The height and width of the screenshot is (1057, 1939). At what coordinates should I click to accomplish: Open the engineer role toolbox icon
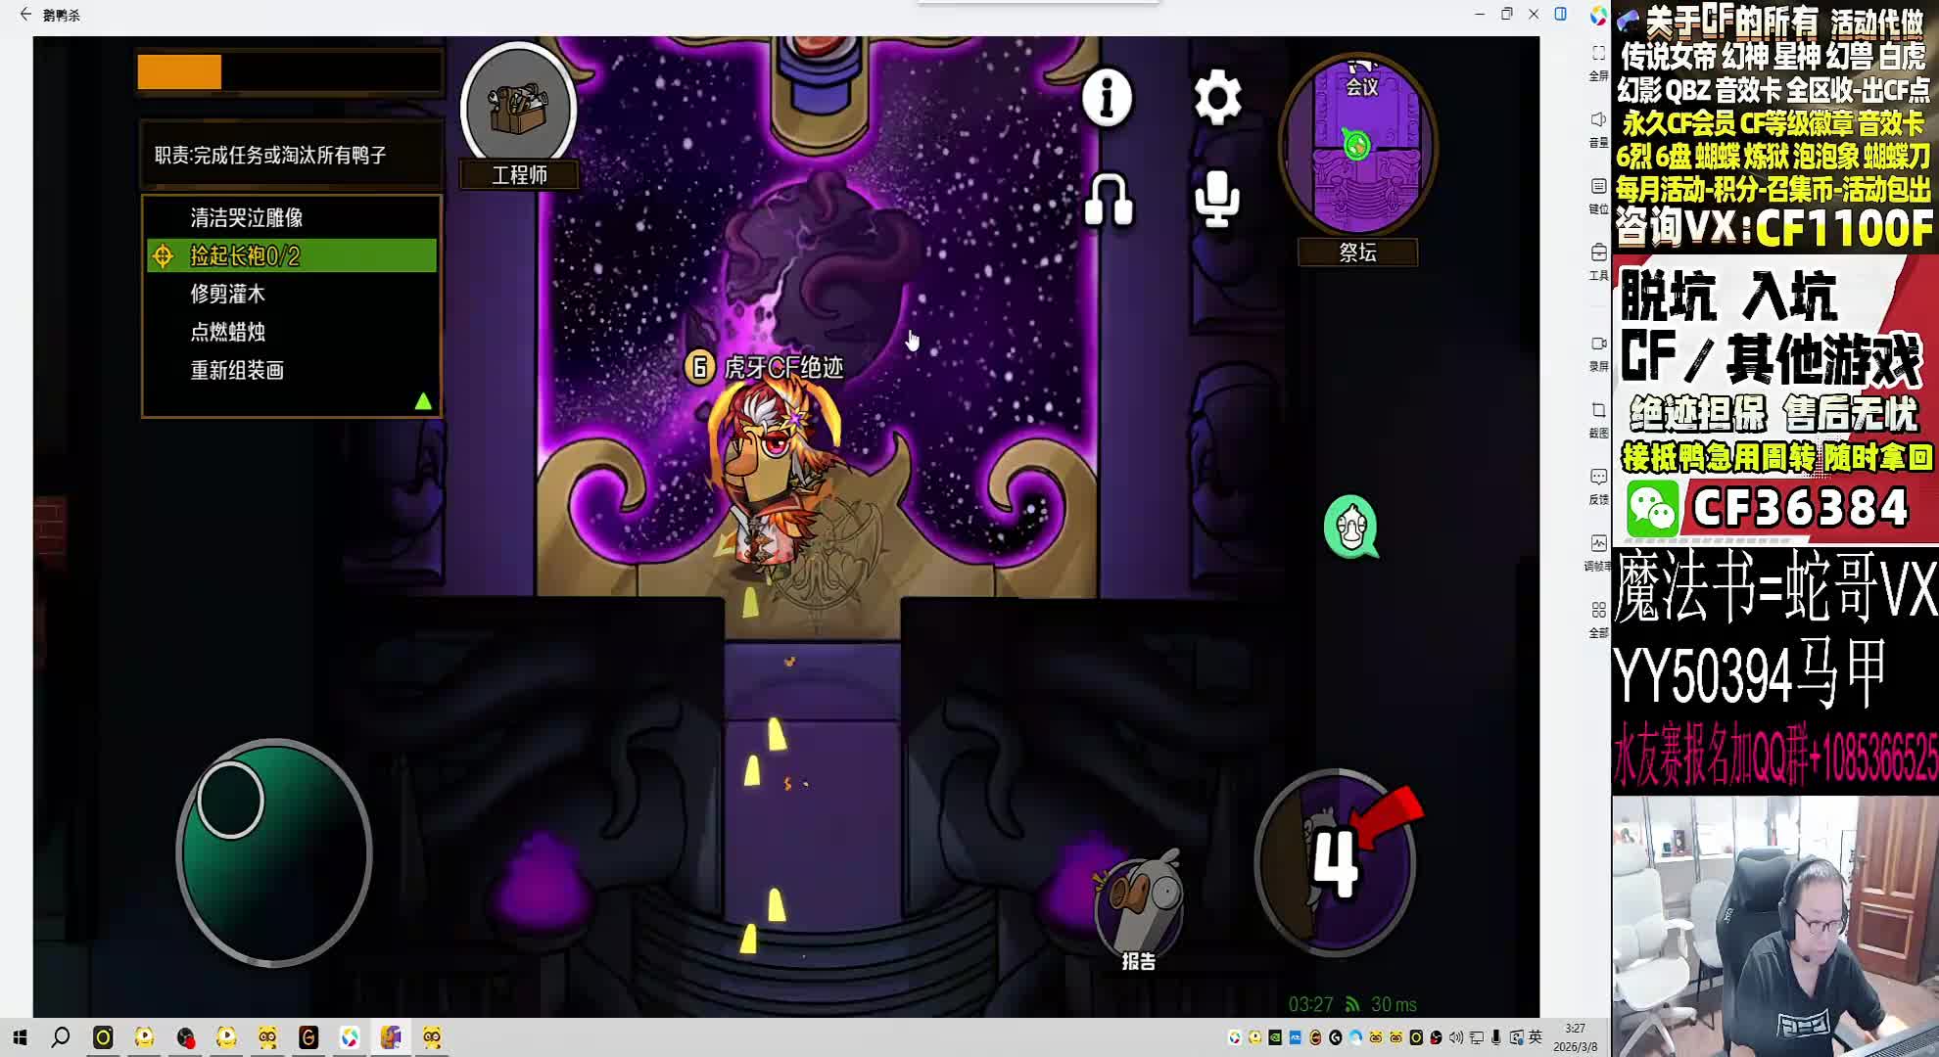pyautogui.click(x=518, y=108)
